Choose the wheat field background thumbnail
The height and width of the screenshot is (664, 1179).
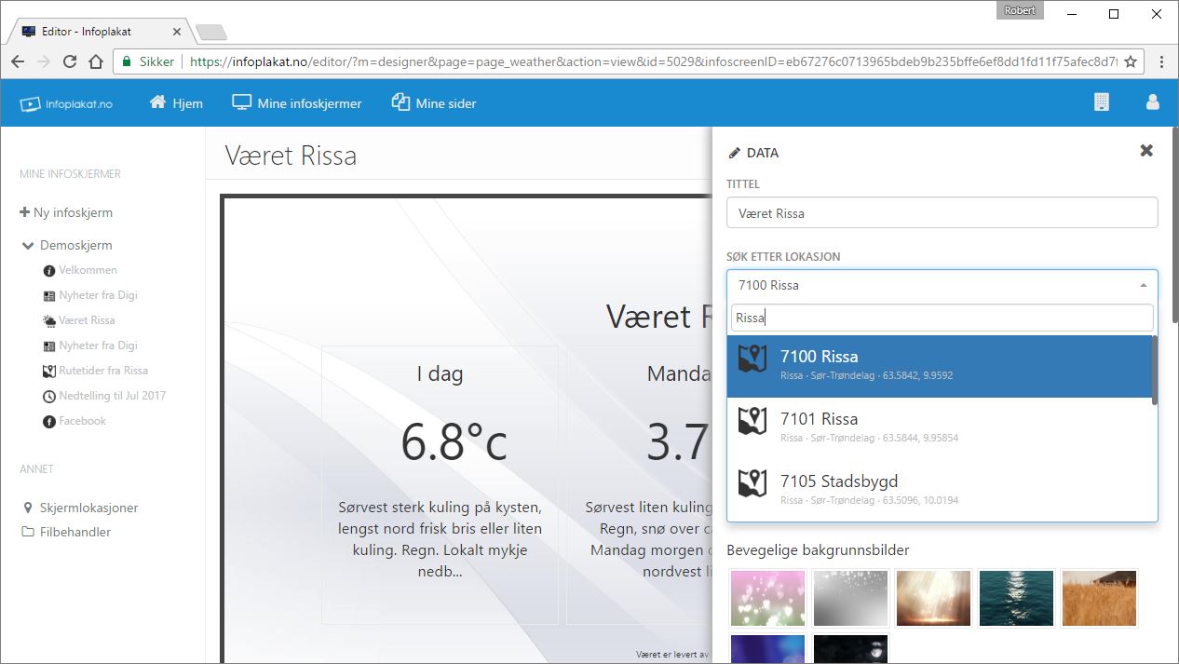(1099, 598)
